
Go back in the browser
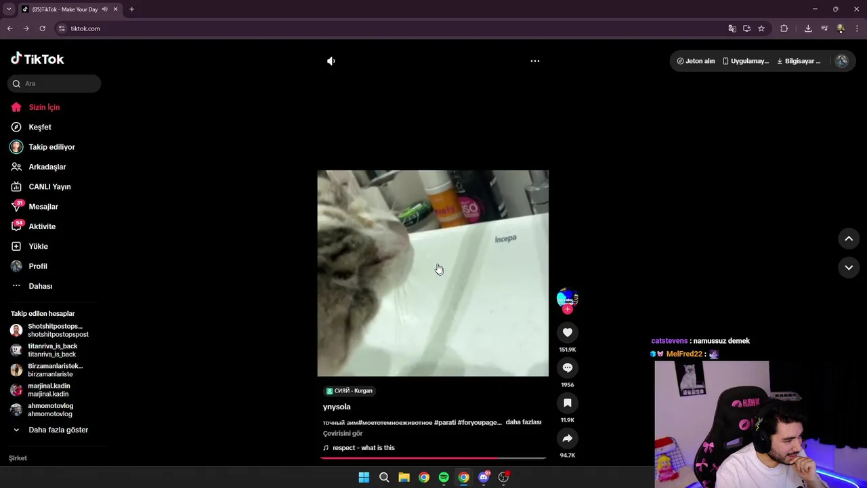click(x=9, y=28)
